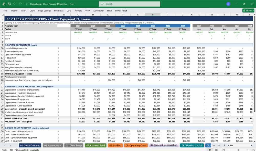Viewport: 256px width, 151px height.
Task: Add a new sheet with plus icon
Action: point(219,145)
